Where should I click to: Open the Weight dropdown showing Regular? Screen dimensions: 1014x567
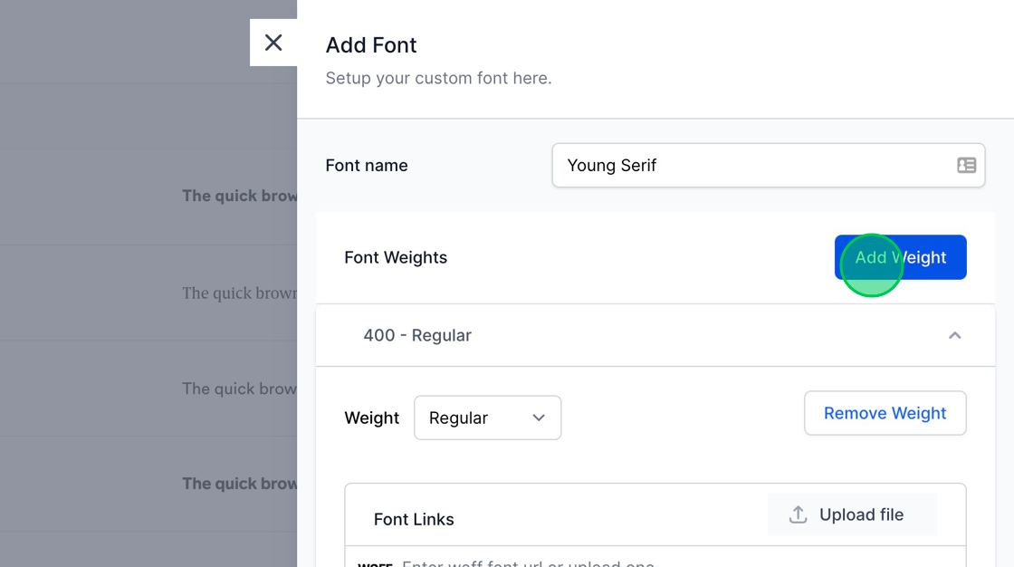point(487,418)
